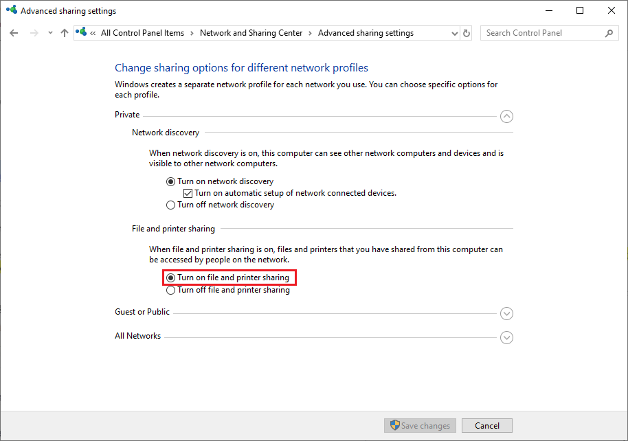This screenshot has height=441, width=628.
Task: Click in the Search Control Panel field
Action: click(543, 33)
